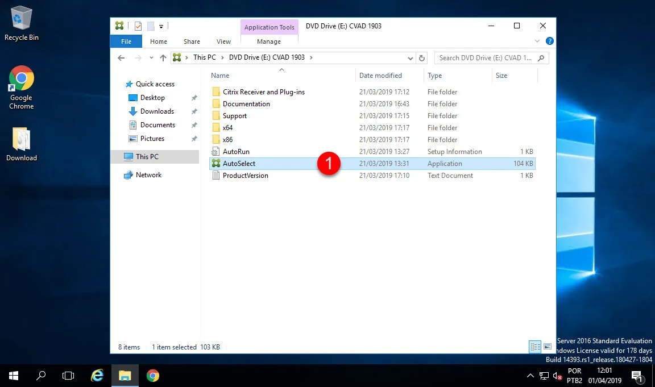The image size is (655, 387).
Task: Click the Internet Explorer taskbar icon
Action: (97, 375)
